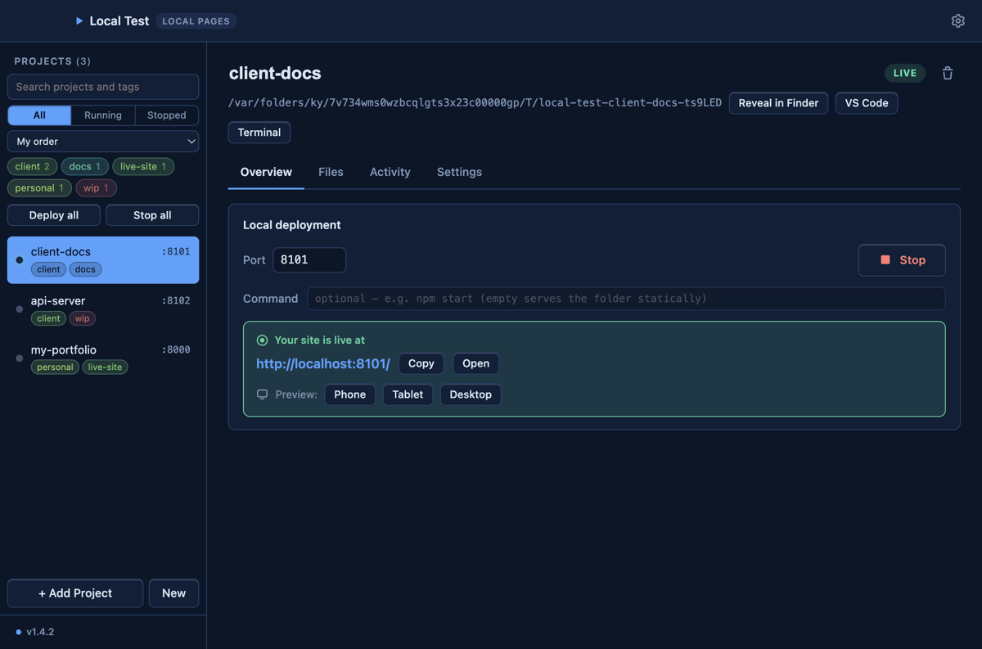Image resolution: width=982 pixels, height=649 pixels.
Task: Preview site in Desktop size
Action: click(x=471, y=394)
